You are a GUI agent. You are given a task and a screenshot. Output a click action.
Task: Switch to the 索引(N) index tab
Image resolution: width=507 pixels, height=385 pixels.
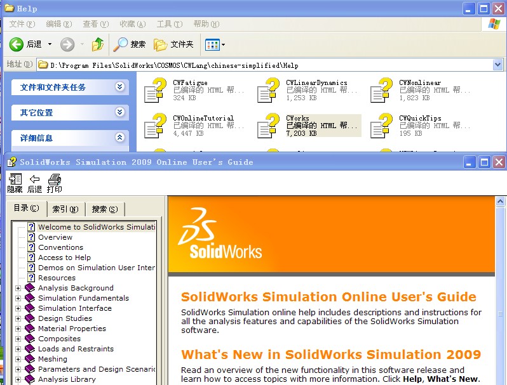pos(65,209)
